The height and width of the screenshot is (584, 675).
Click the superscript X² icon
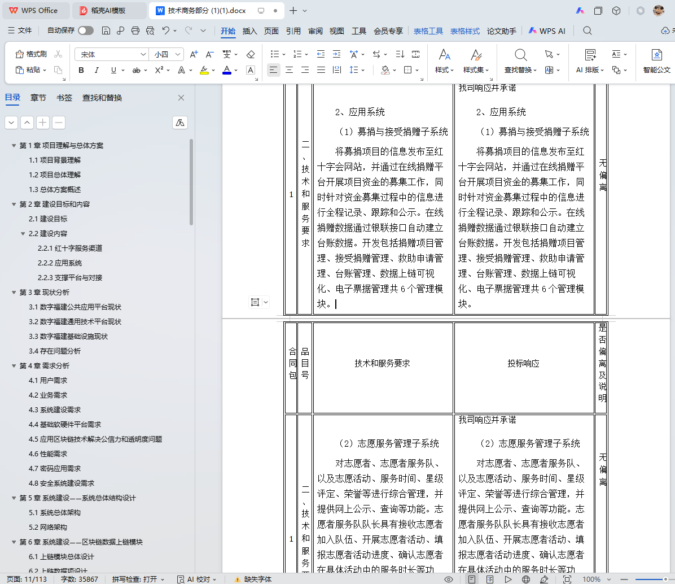159,70
